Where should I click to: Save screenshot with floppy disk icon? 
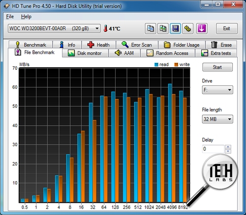pos(175,28)
